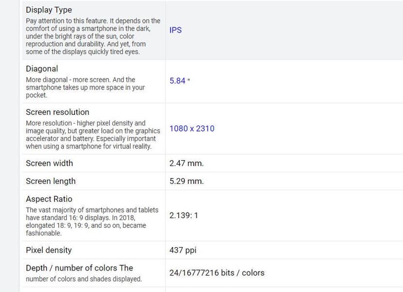Select the Diagonal heading
403x292 pixels.
click(42, 69)
